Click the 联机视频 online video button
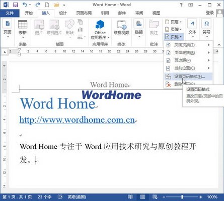This screenshot has width=224, height=201. pos(121,27)
